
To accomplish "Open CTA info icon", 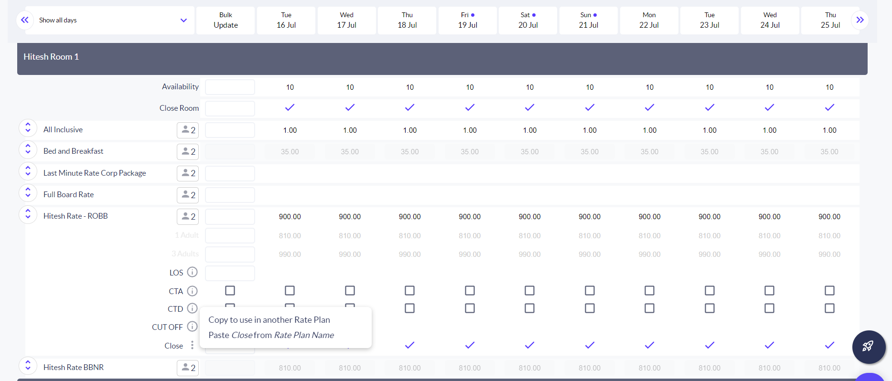I will 192,291.
